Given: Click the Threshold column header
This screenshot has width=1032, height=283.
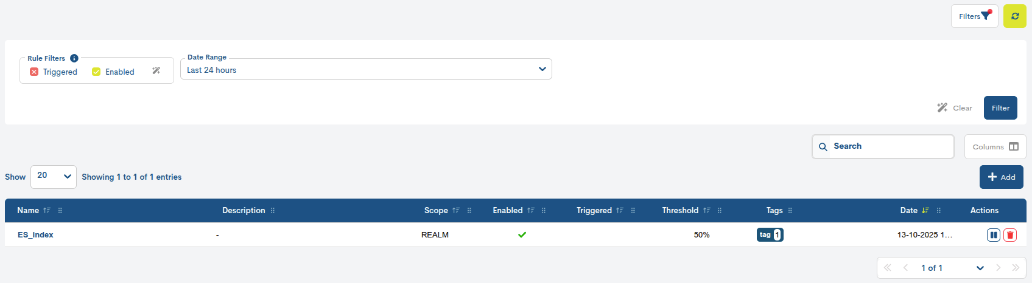Looking at the screenshot, I should (680, 211).
